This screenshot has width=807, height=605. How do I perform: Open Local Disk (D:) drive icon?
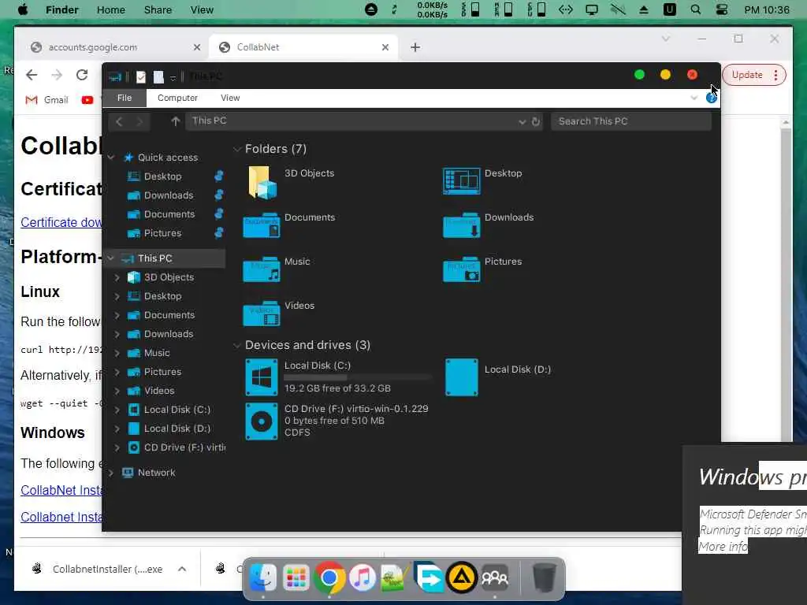[462, 377]
